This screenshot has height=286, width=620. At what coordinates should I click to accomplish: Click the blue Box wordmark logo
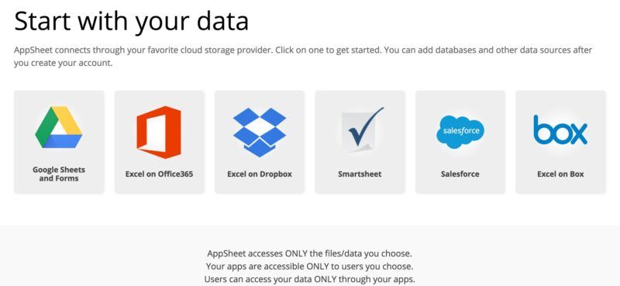(x=560, y=129)
